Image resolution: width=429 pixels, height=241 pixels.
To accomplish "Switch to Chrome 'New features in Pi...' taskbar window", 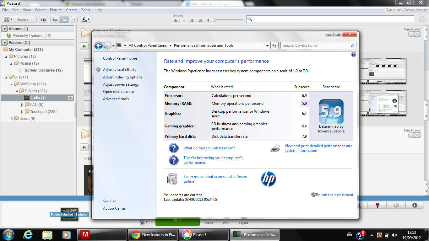I will [154, 235].
